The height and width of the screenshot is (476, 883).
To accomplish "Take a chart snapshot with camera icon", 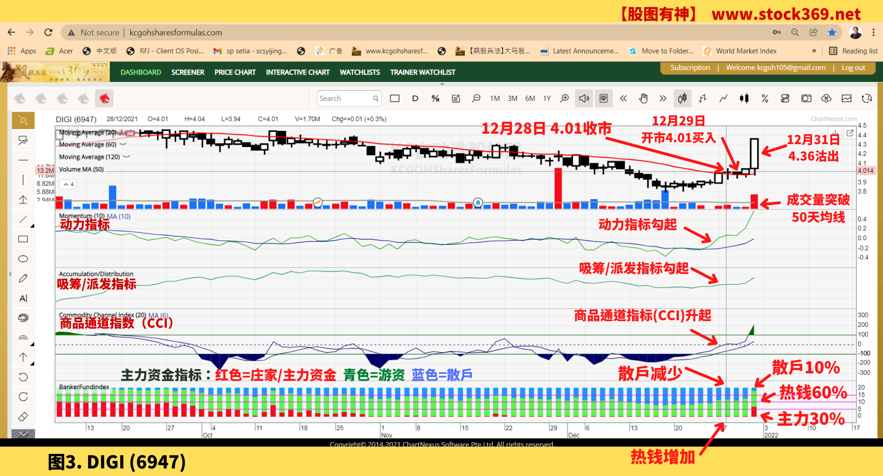I will point(806,98).
